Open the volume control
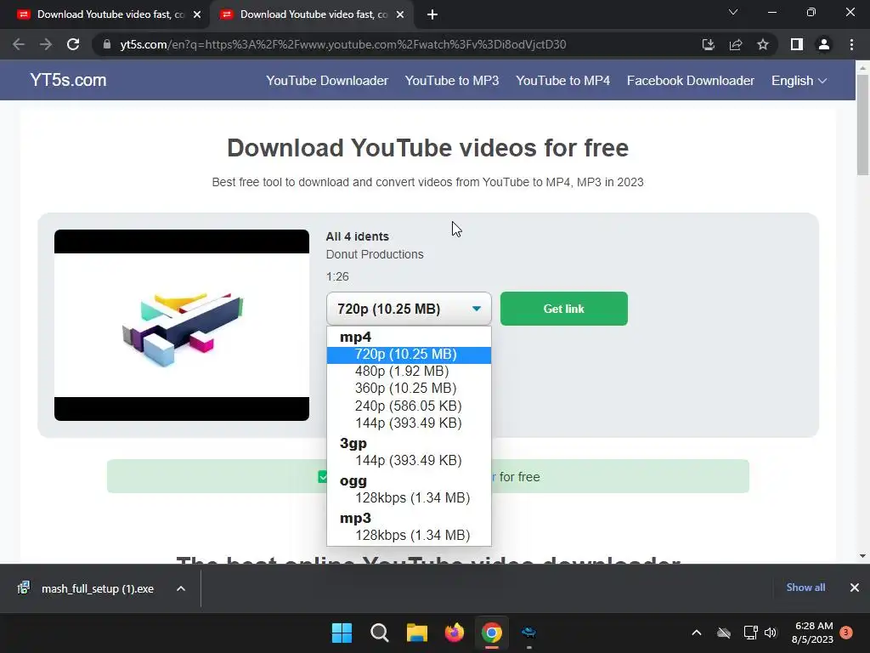This screenshot has height=653, width=870. coord(770,633)
